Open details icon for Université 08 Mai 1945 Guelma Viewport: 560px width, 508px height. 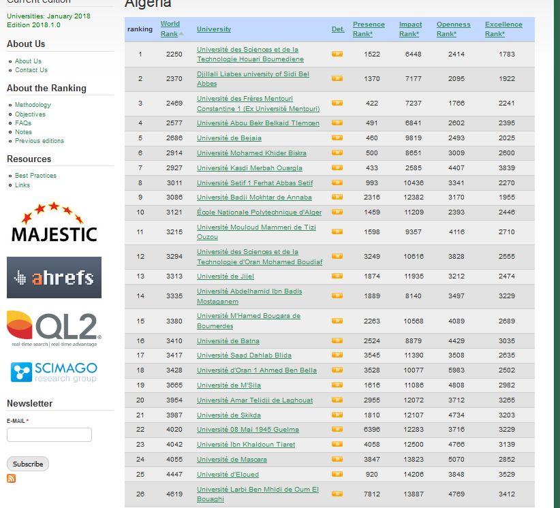tap(337, 429)
